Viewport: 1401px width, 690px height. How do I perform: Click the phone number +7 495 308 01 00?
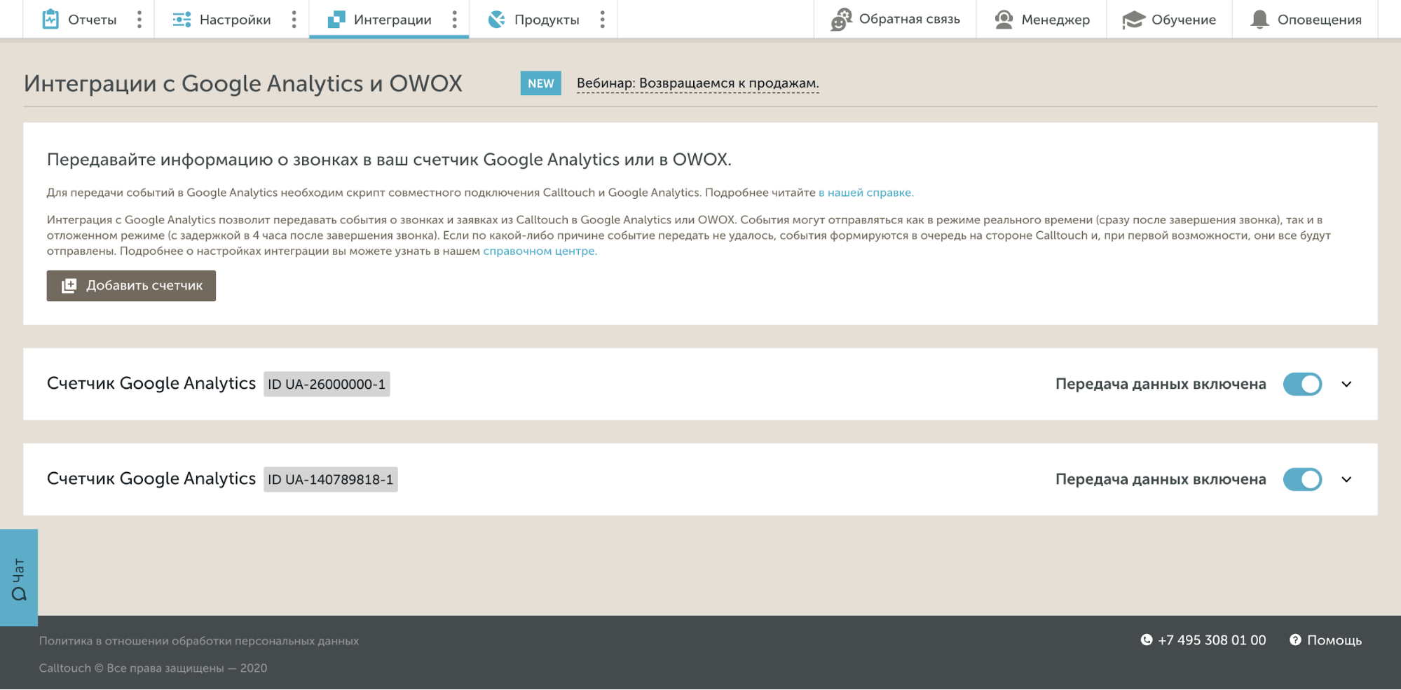pos(1212,640)
